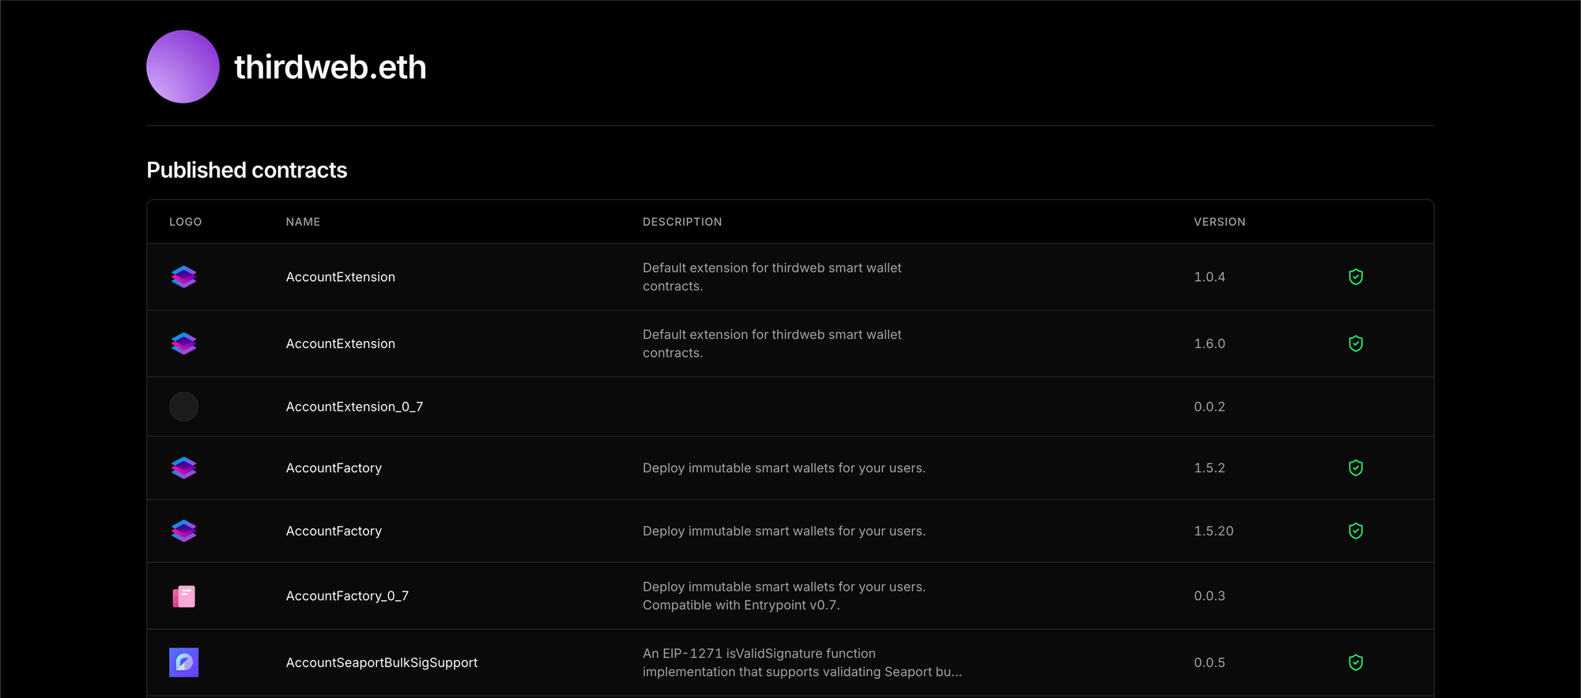Viewport: 1581px width, 698px height.
Task: Click audited shield for AccountExtension 1.0.4
Action: pyautogui.click(x=1356, y=277)
